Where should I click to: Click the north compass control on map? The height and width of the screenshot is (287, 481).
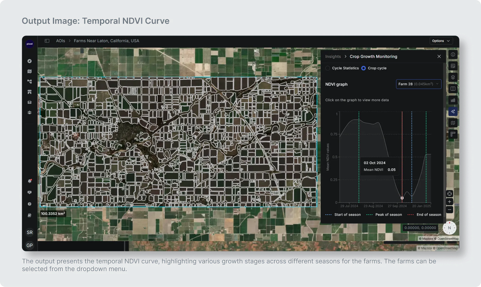pyautogui.click(x=450, y=228)
